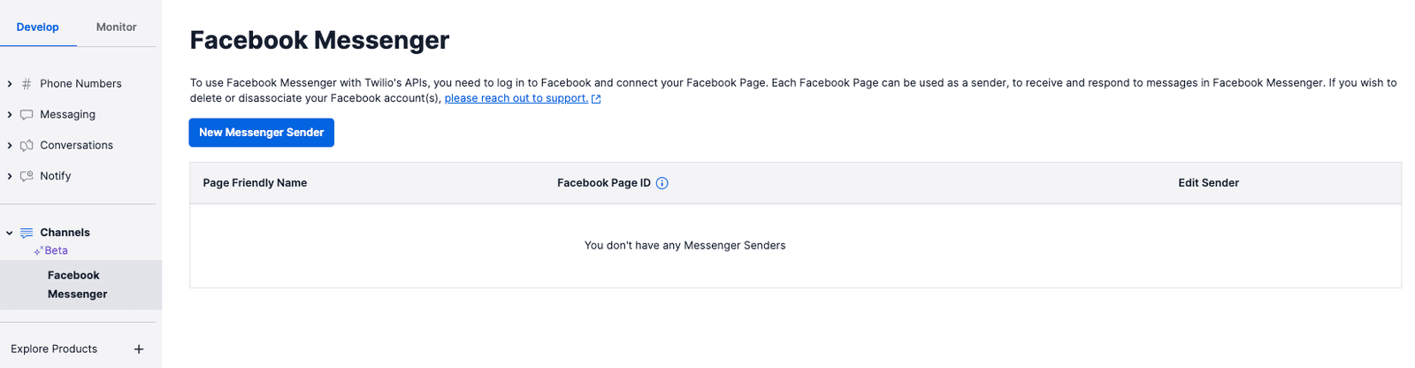This screenshot has height=368, width=1415.
Task: Click the Channels list icon
Action: click(x=27, y=233)
